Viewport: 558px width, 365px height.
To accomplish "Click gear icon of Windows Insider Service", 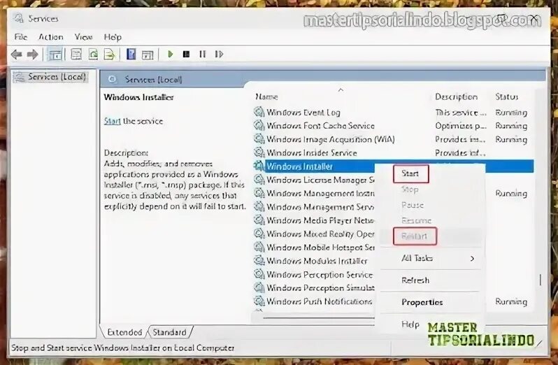I will coord(259,152).
